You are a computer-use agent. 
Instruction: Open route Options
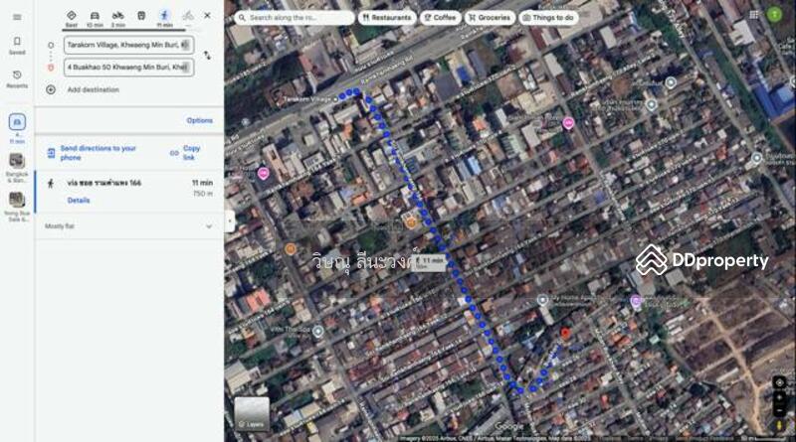[199, 120]
